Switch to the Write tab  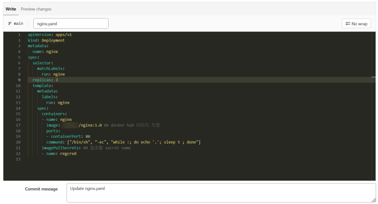coord(11,9)
